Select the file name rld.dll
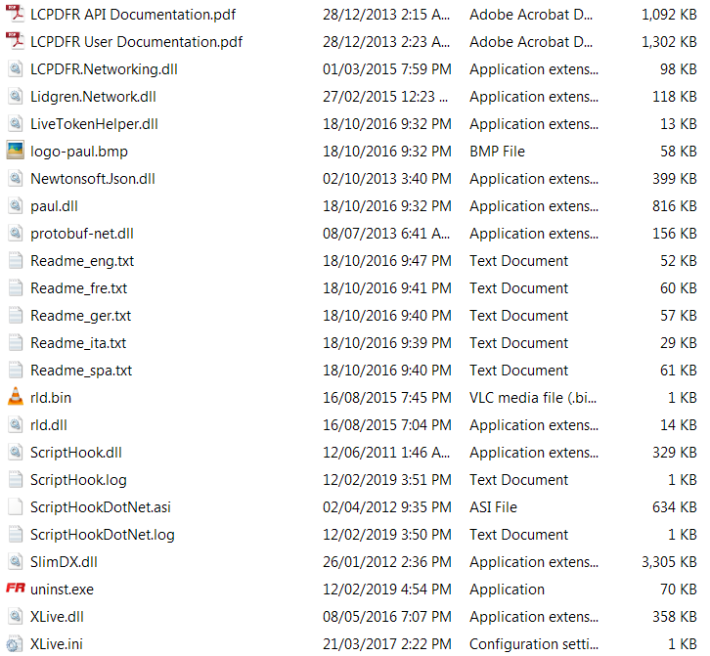This screenshot has width=710, height=656. (49, 425)
